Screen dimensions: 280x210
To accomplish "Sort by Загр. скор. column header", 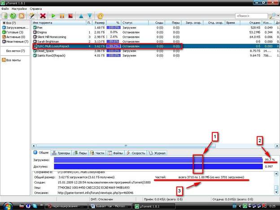I will 192,23.
